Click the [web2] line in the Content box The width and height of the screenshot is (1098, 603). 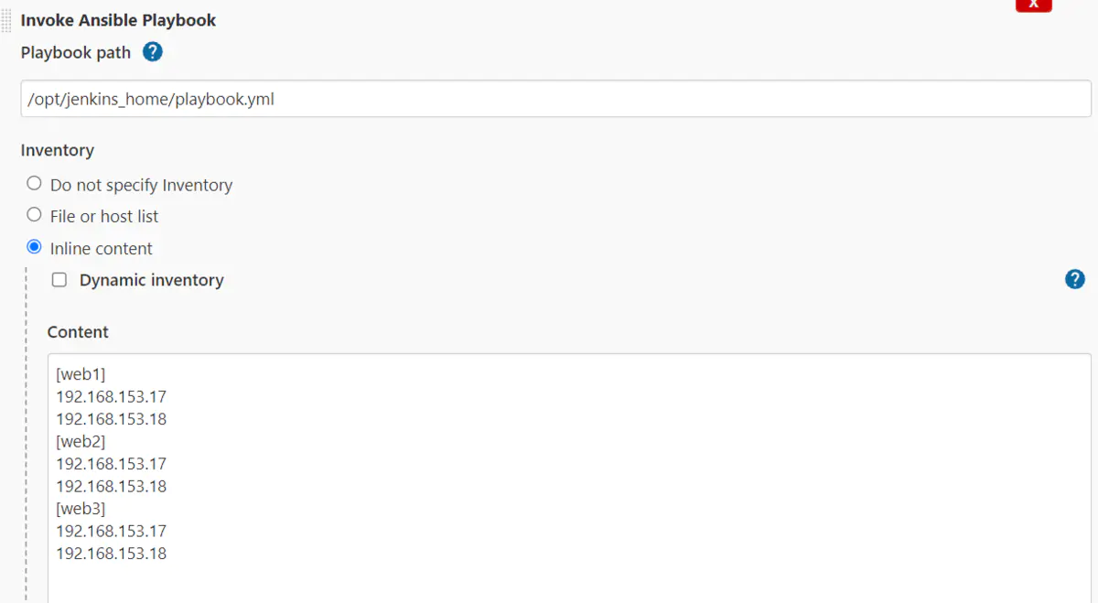(x=81, y=440)
